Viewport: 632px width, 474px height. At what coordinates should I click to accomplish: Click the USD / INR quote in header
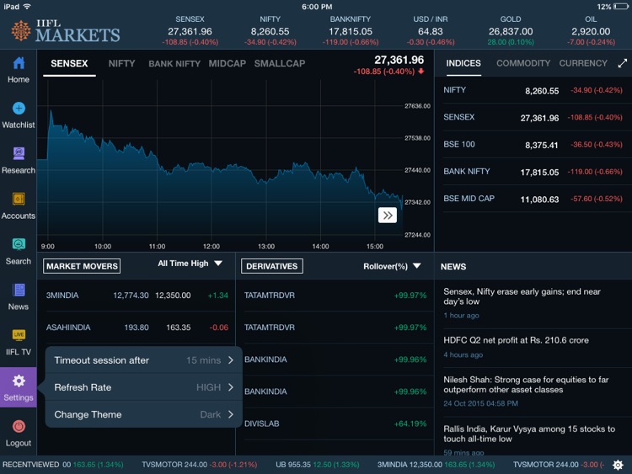(430, 30)
